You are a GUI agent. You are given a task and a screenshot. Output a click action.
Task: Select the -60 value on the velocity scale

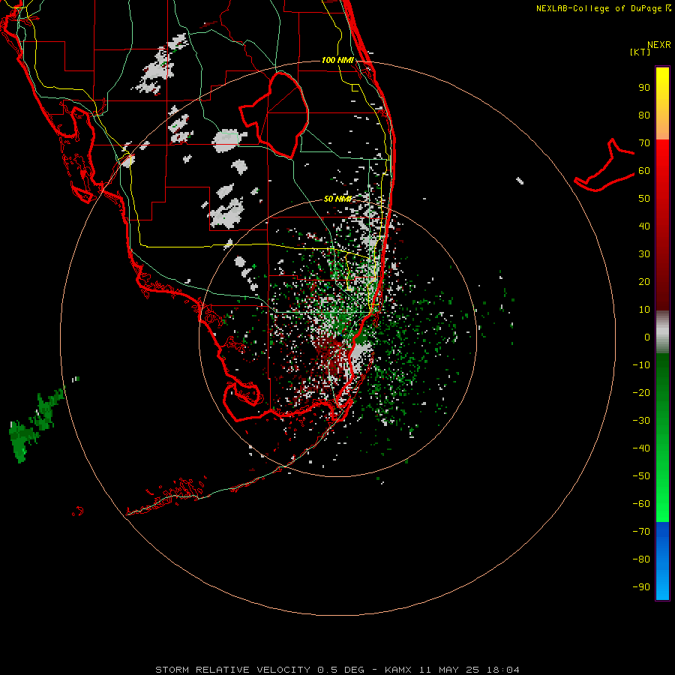[641, 504]
